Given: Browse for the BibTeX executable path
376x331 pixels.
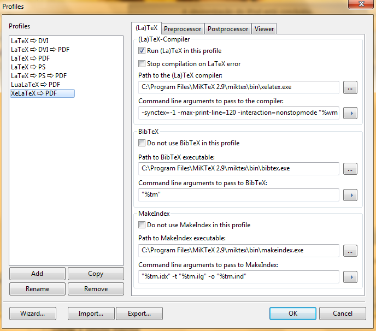Looking at the screenshot, I should click(x=350, y=169).
